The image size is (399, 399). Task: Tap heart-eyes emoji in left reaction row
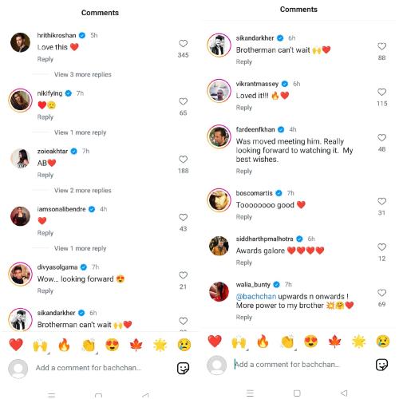[113, 345]
